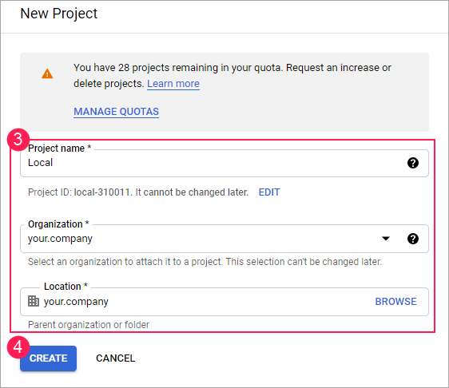This screenshot has width=449, height=388.
Task: Click BROWSE in the Location field
Action: coord(395,301)
